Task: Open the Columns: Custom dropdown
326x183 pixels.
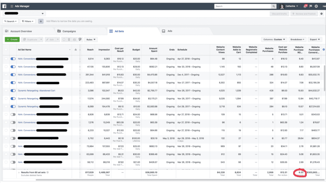Action: click(273, 39)
